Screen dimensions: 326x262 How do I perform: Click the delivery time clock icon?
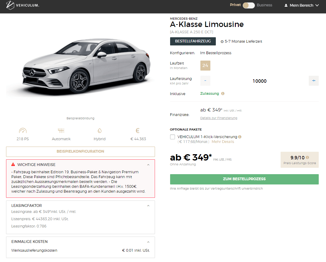222,41
